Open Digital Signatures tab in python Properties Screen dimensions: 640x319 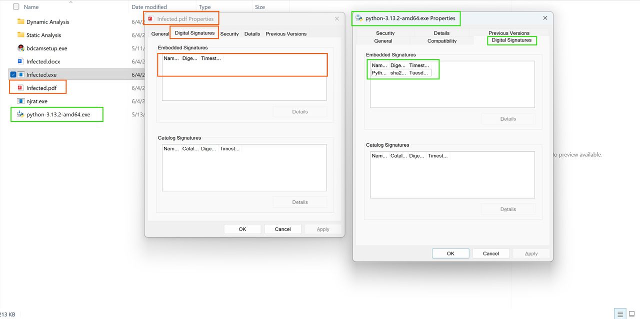point(511,40)
